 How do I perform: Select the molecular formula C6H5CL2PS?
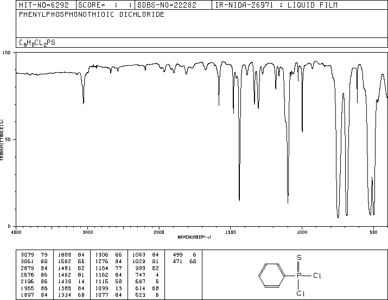point(37,43)
